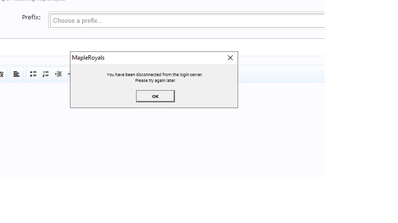
Task: Select the text alignment icon
Action: (17, 74)
